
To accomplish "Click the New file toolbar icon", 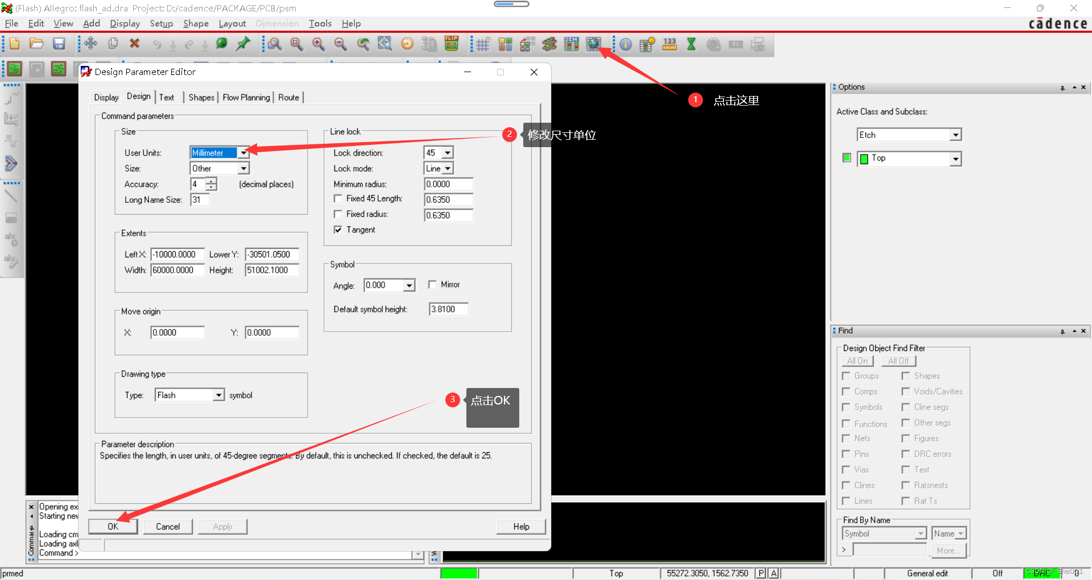I will click(x=15, y=44).
